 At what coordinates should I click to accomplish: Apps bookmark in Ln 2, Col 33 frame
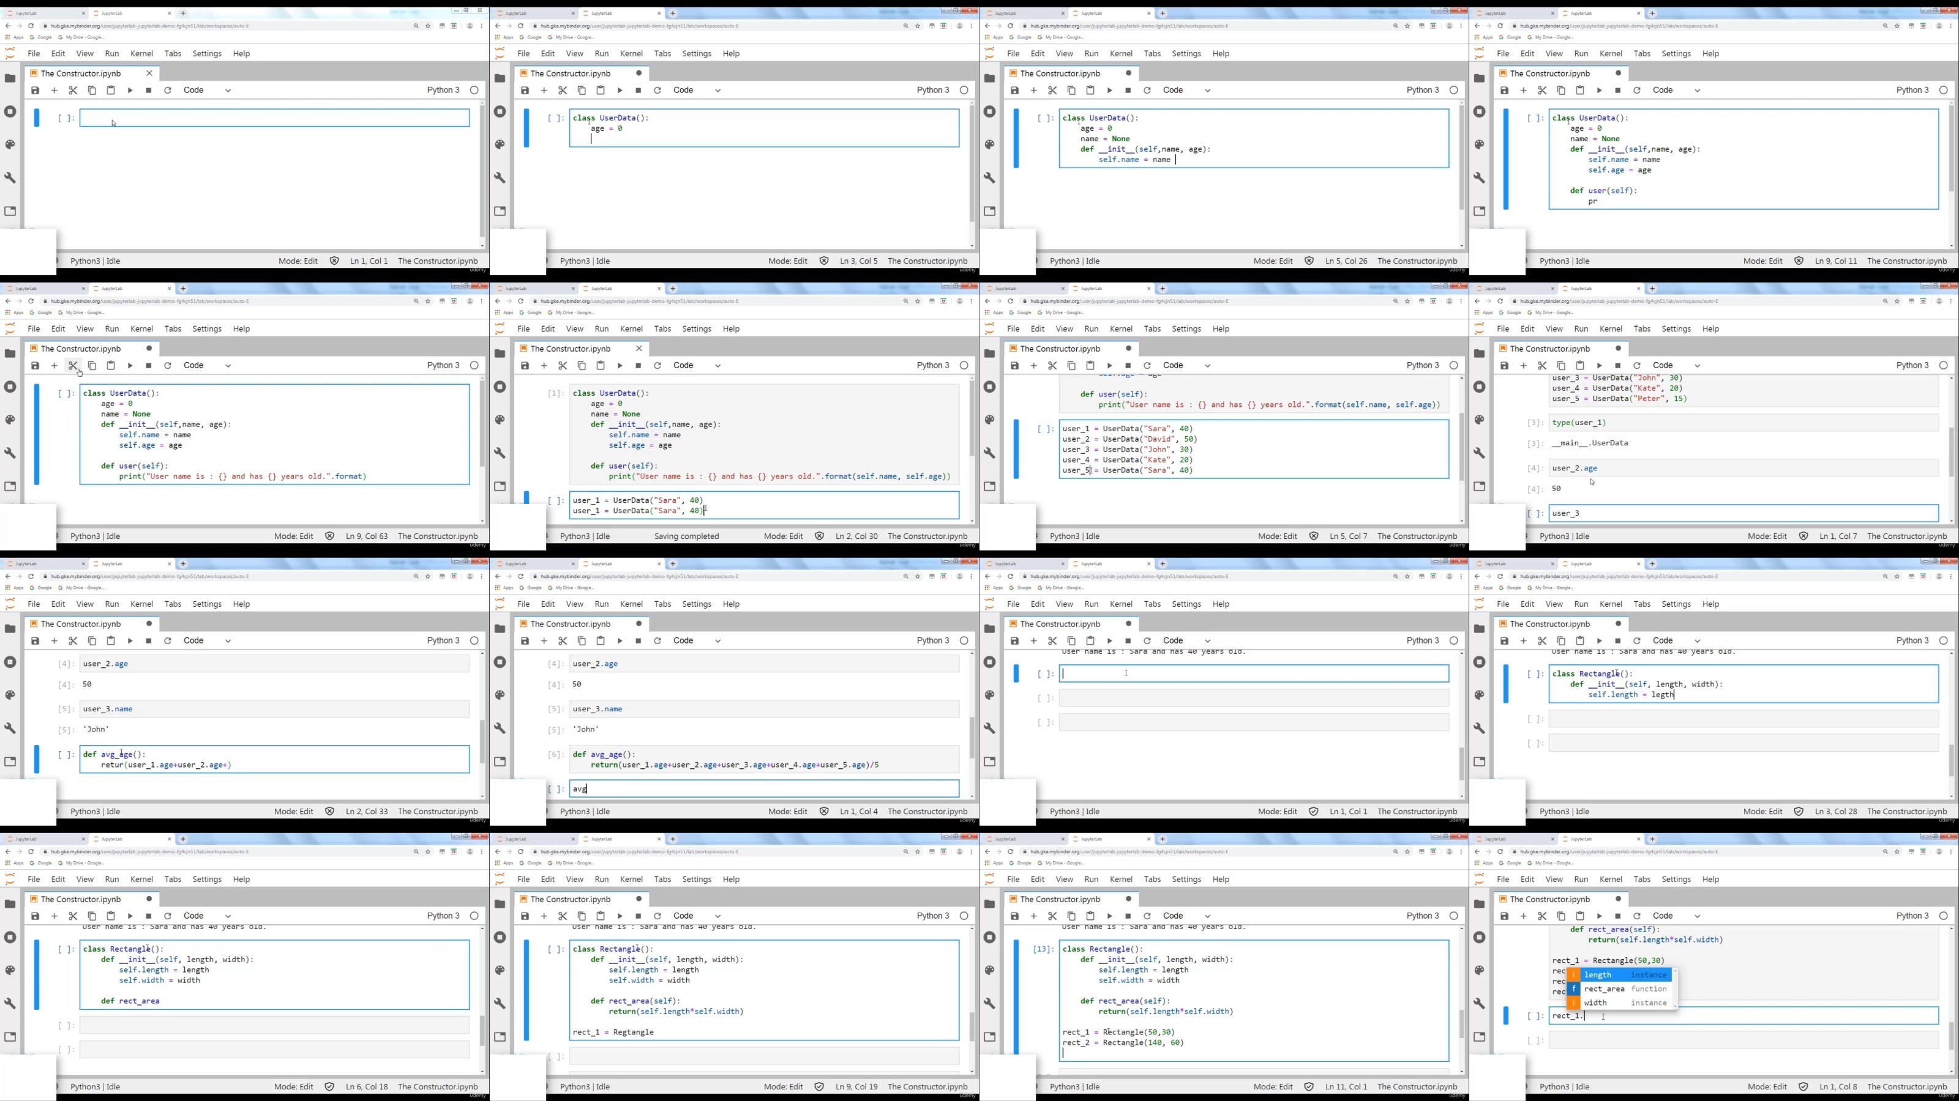point(15,588)
